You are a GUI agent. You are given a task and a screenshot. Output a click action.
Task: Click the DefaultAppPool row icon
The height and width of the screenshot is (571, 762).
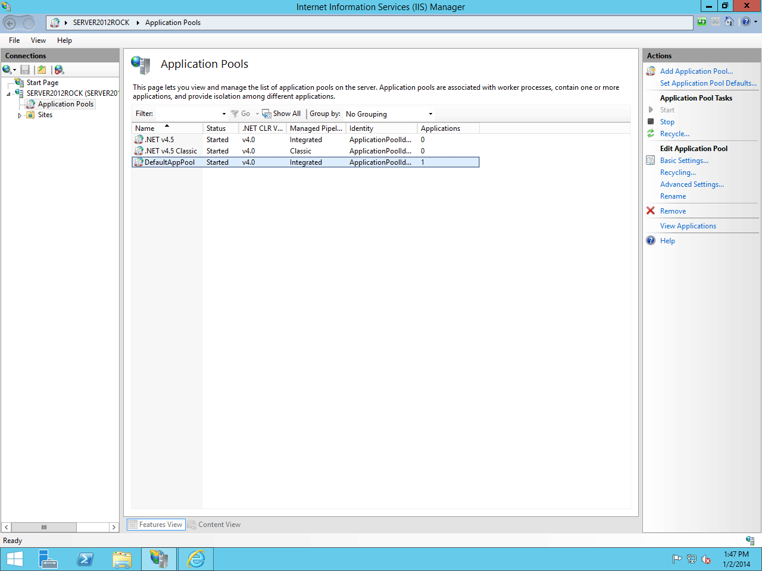click(x=139, y=162)
